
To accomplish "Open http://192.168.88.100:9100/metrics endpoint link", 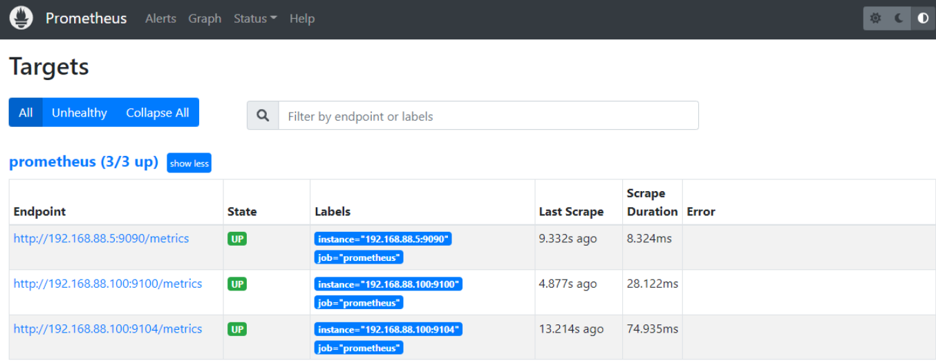I will pyautogui.click(x=108, y=284).
